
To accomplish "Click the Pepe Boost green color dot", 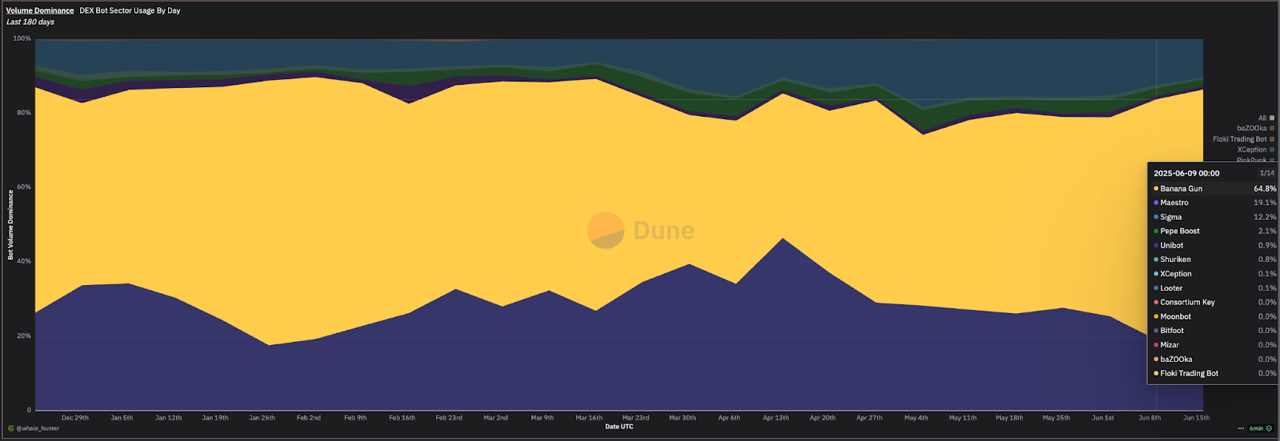I will tap(1156, 231).
